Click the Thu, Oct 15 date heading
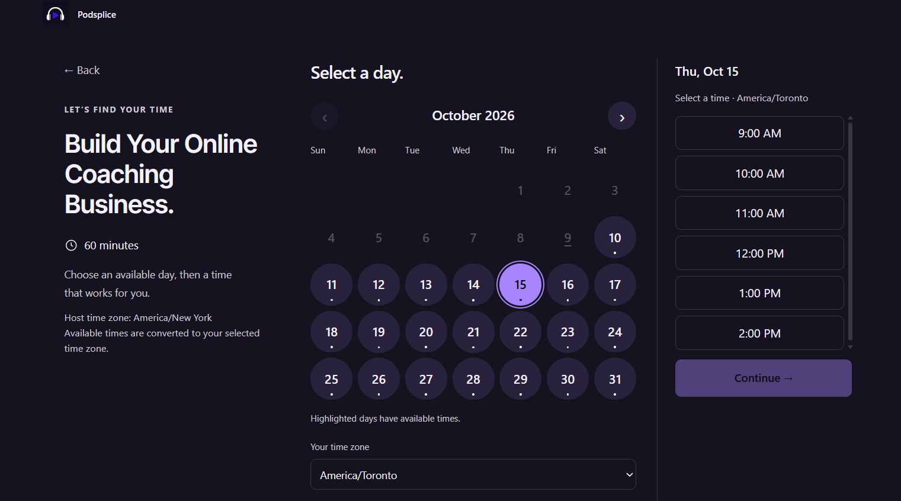This screenshot has height=501, width=901. coord(707,72)
